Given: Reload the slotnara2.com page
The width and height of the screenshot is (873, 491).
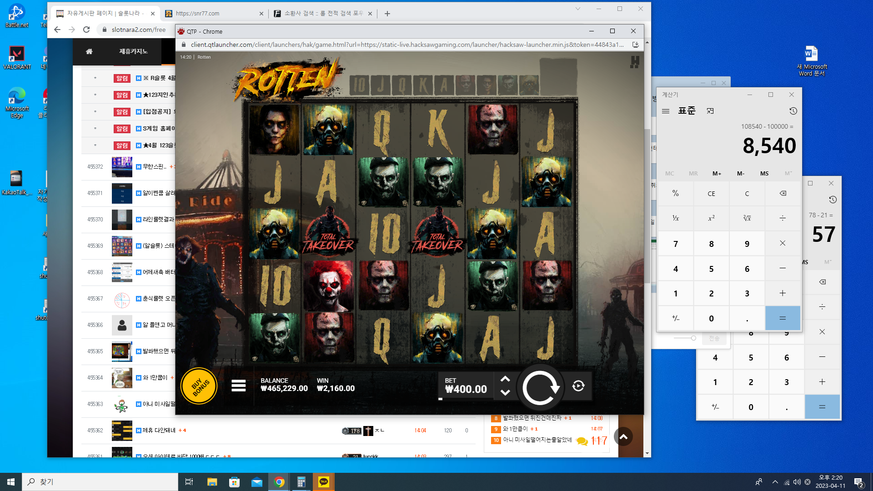Looking at the screenshot, I should [x=86, y=30].
